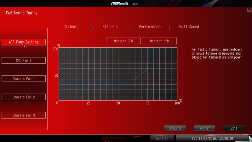The width and height of the screenshot is (252, 142).
Task: Click the date and time display
Action: tap(212, 138)
